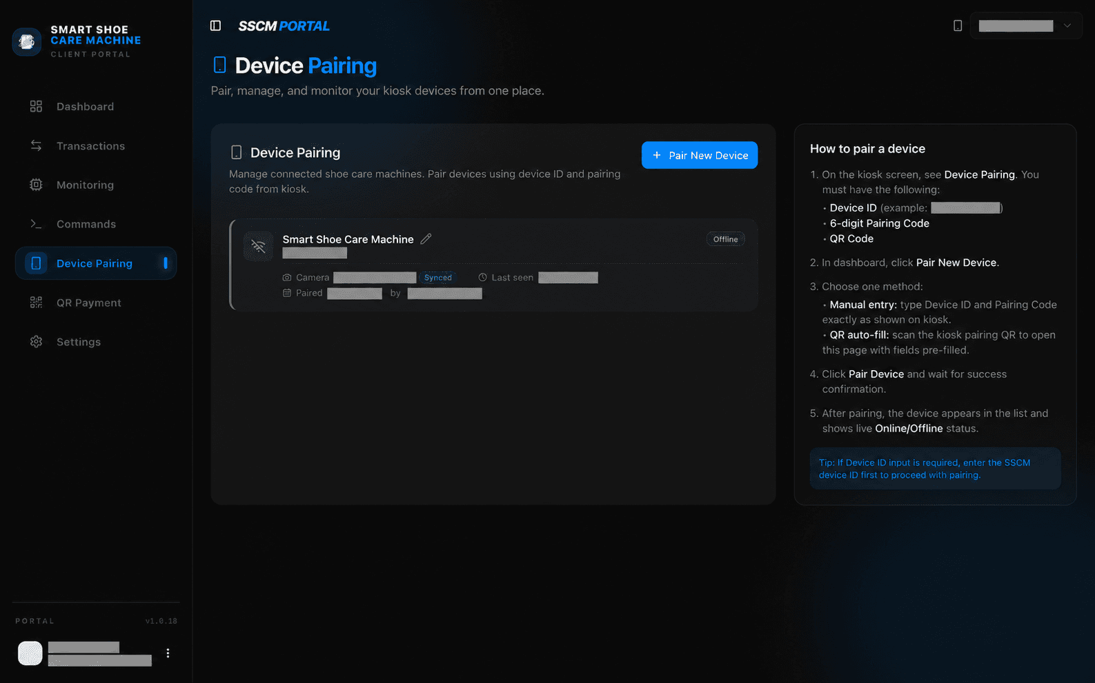
Task: Click the Offline status badge
Action: [725, 239]
